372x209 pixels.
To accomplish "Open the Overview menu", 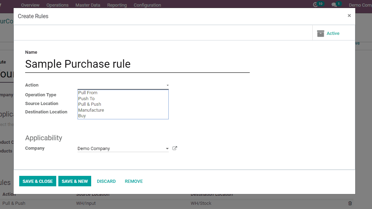I will [30, 5].
